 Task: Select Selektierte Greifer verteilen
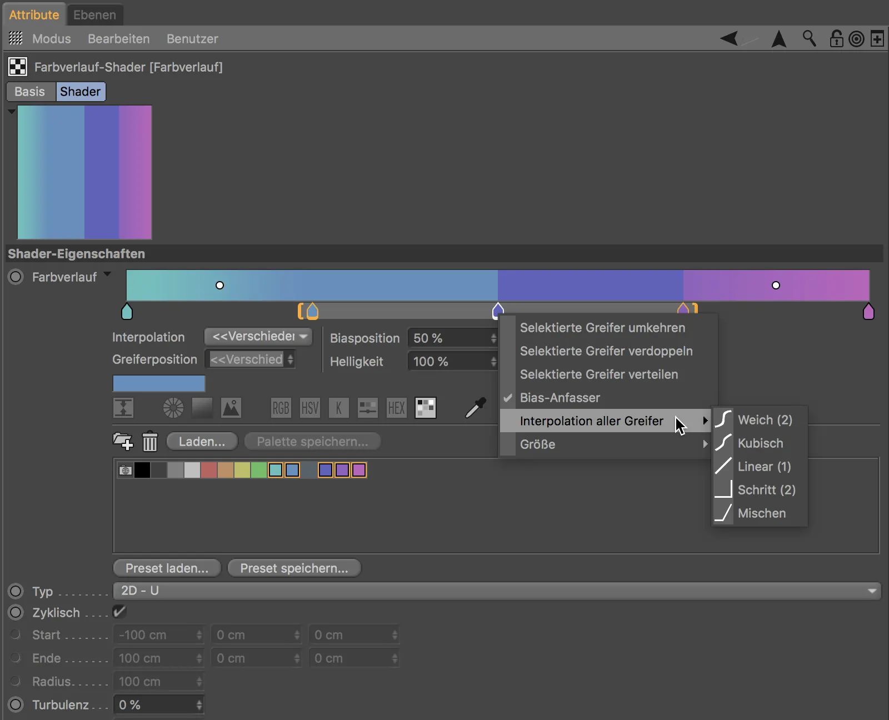point(609,374)
